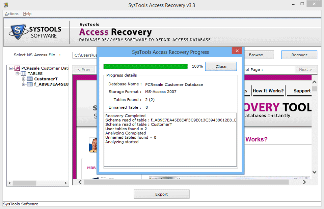The width and height of the screenshot is (324, 209).
Task: Click the 'SysTools Software' status bar text
Action: [x=21, y=204]
